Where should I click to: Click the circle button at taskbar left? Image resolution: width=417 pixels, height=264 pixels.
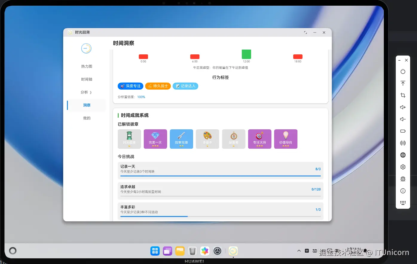tap(13, 251)
